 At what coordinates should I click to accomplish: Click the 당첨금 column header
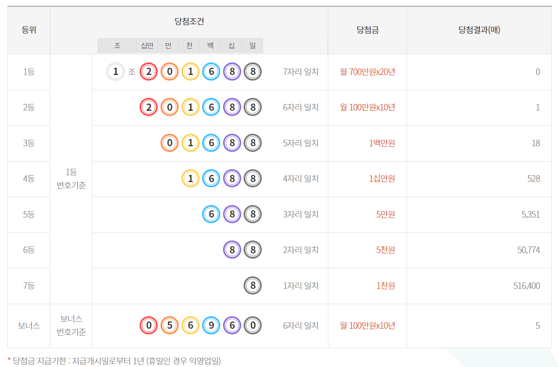point(367,30)
